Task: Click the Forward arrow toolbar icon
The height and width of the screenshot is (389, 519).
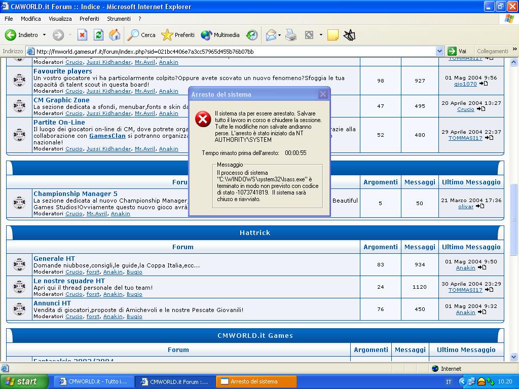Action: (x=58, y=35)
